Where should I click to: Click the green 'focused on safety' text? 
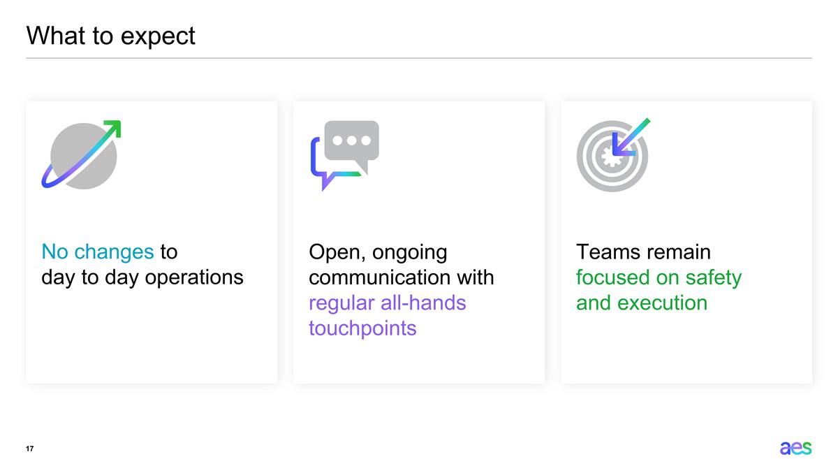(x=659, y=277)
